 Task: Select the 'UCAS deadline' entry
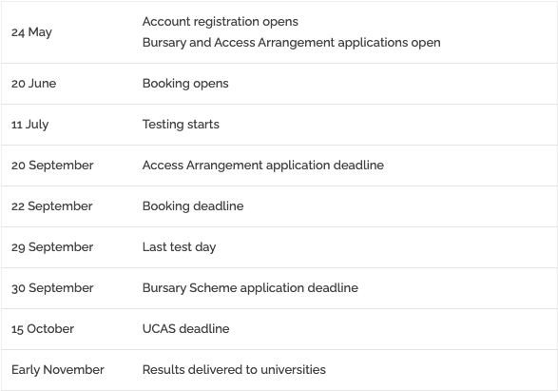185,329
